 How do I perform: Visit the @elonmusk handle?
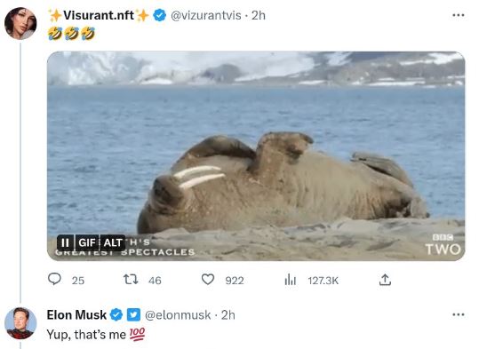pyautogui.click(x=178, y=314)
